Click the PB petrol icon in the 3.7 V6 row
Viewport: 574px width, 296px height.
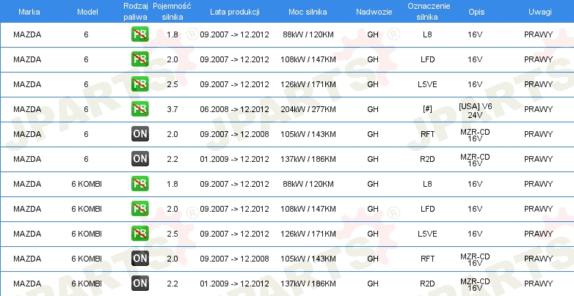tap(140, 109)
